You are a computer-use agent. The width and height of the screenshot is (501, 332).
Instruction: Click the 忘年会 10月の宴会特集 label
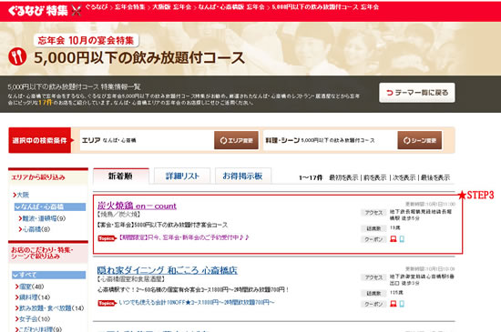click(86, 41)
